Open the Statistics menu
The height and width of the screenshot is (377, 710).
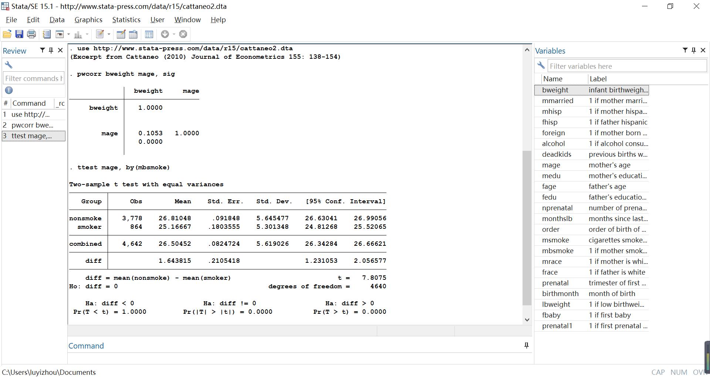(x=126, y=20)
